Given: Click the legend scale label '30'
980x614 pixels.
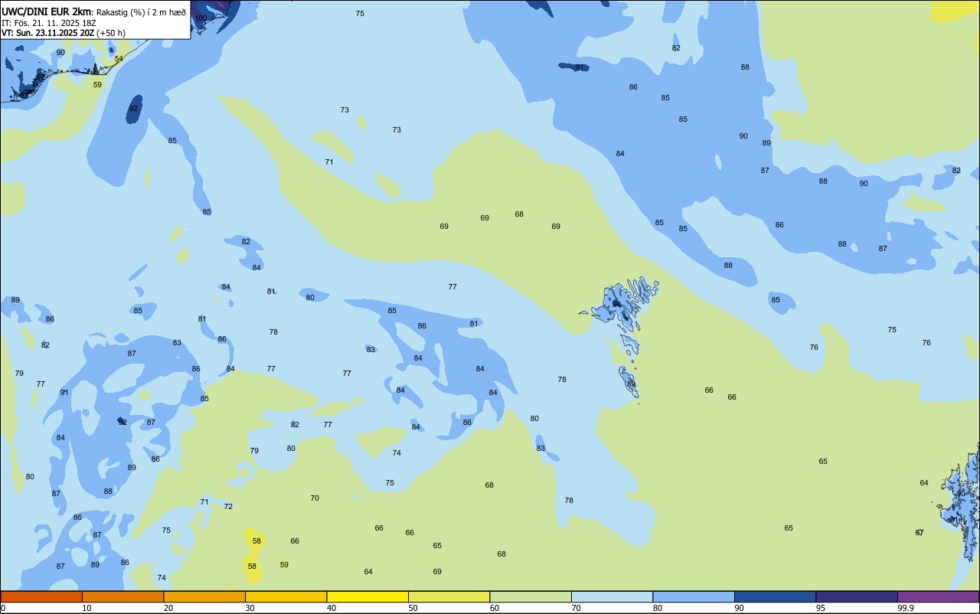Looking at the screenshot, I should (250, 608).
